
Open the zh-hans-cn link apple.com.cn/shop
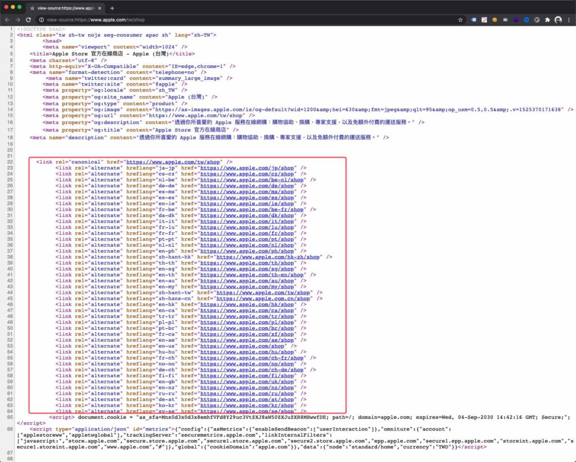(x=263, y=298)
